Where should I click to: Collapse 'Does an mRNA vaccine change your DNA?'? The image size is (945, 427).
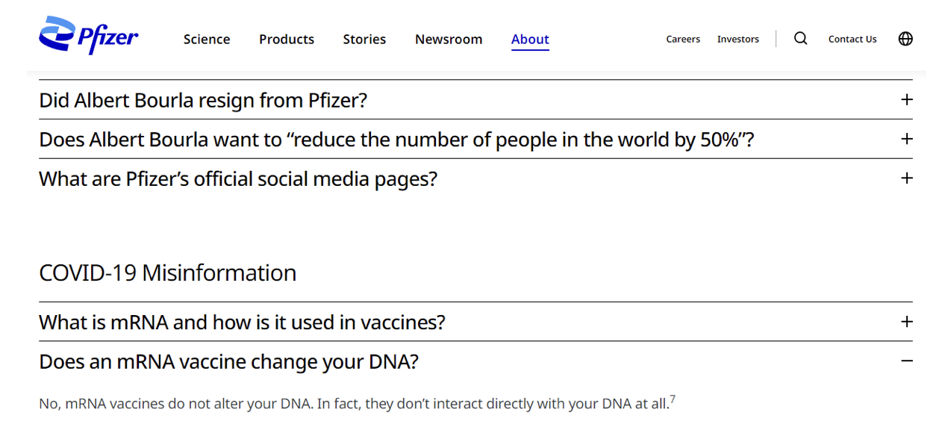click(x=228, y=362)
